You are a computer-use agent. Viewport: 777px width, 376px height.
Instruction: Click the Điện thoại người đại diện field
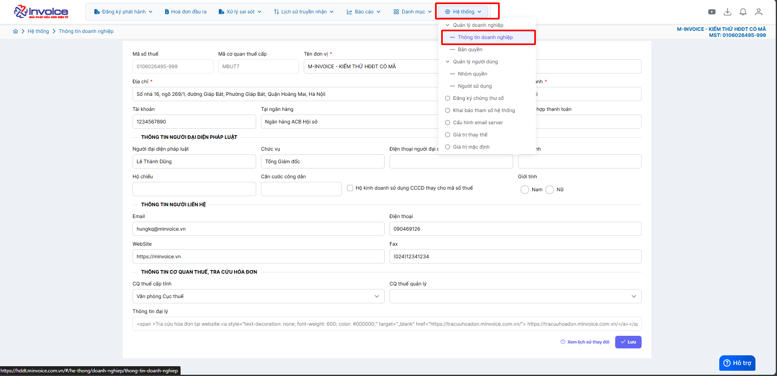[451, 162]
